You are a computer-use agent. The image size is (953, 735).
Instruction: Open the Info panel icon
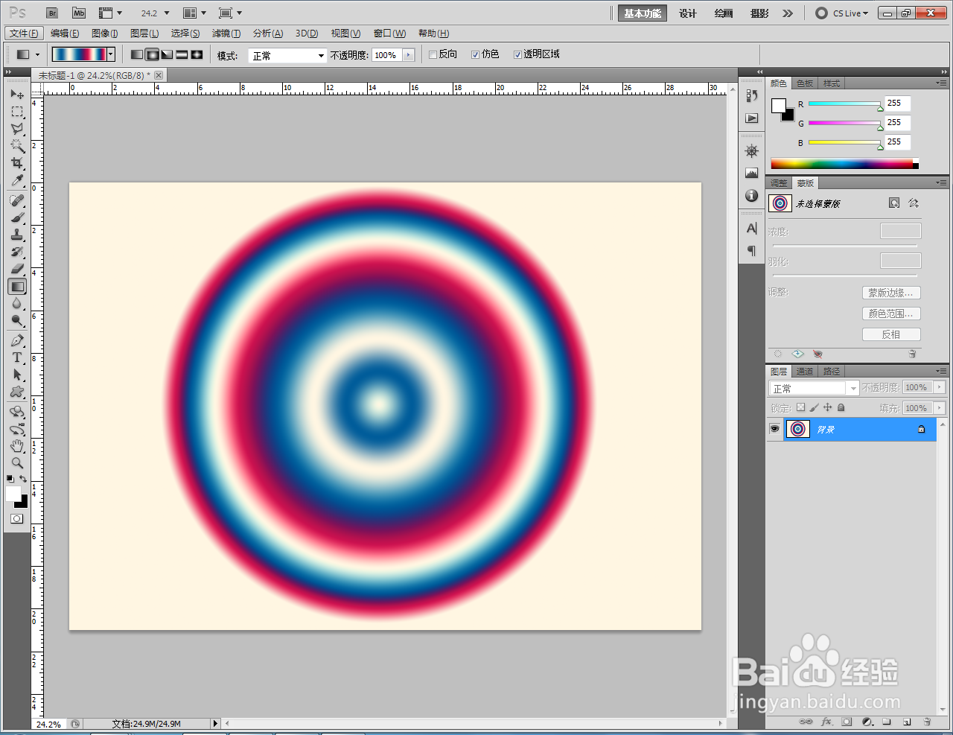click(x=752, y=196)
